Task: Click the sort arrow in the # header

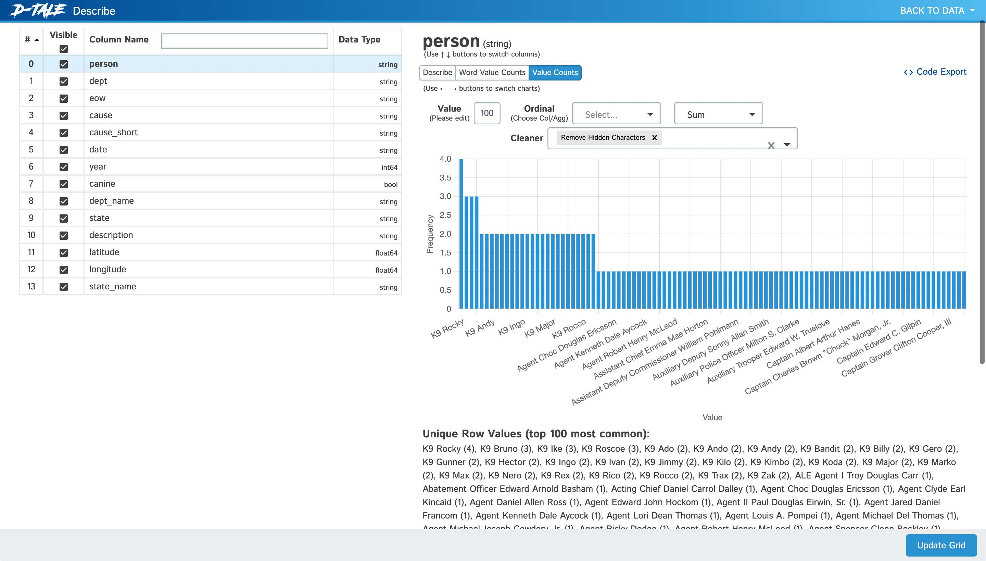Action: click(x=37, y=40)
